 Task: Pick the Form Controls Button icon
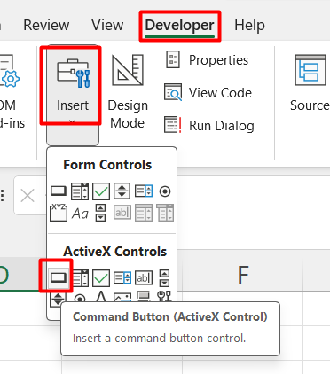[59, 191]
